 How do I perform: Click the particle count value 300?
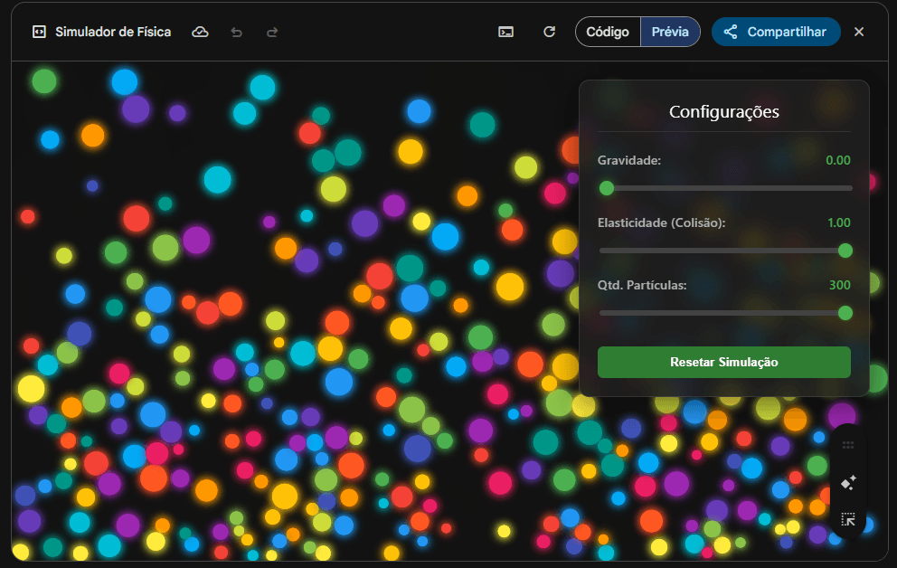point(839,285)
